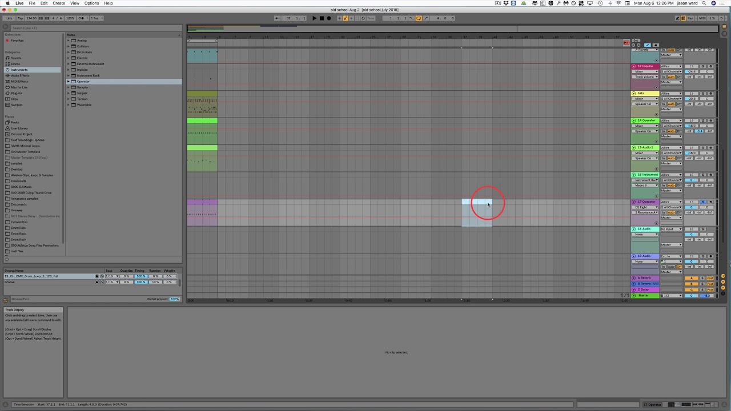The image size is (731, 411).
Task: Toggle the Automation Arm button
Action: click(346, 18)
